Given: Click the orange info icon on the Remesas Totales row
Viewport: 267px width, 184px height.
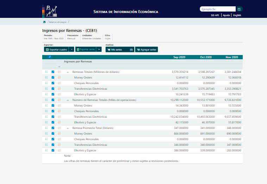Looking at the screenshot, I should click(x=59, y=72).
